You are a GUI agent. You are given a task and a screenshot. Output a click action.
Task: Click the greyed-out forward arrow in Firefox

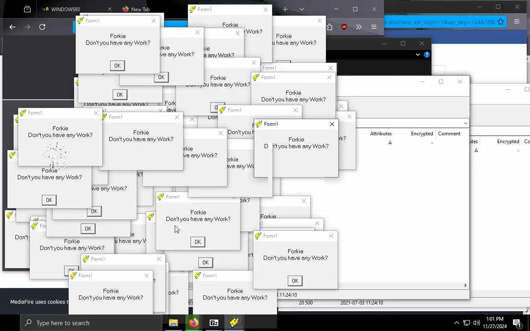27,27
